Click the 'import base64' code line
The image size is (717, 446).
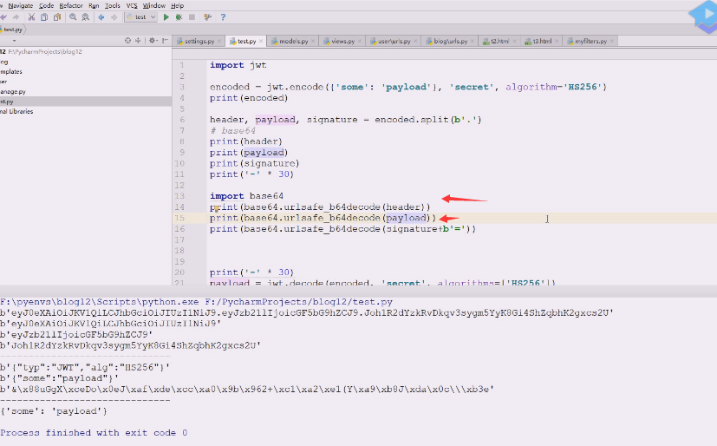246,196
